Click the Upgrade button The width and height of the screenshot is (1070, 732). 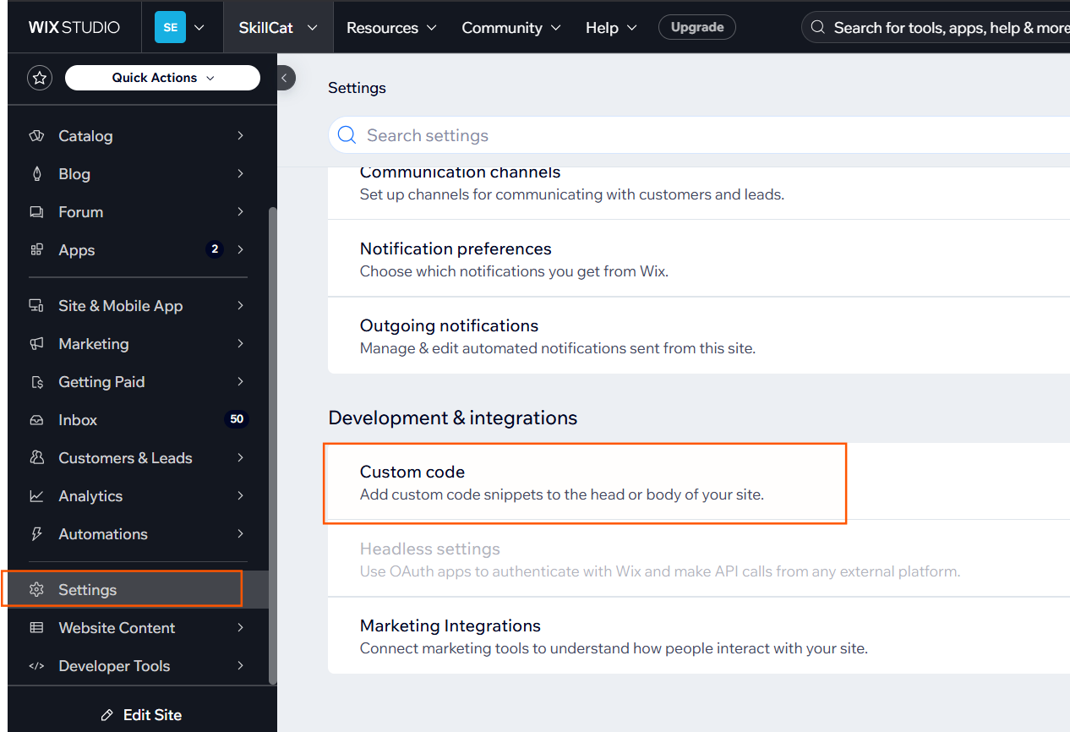(x=696, y=26)
